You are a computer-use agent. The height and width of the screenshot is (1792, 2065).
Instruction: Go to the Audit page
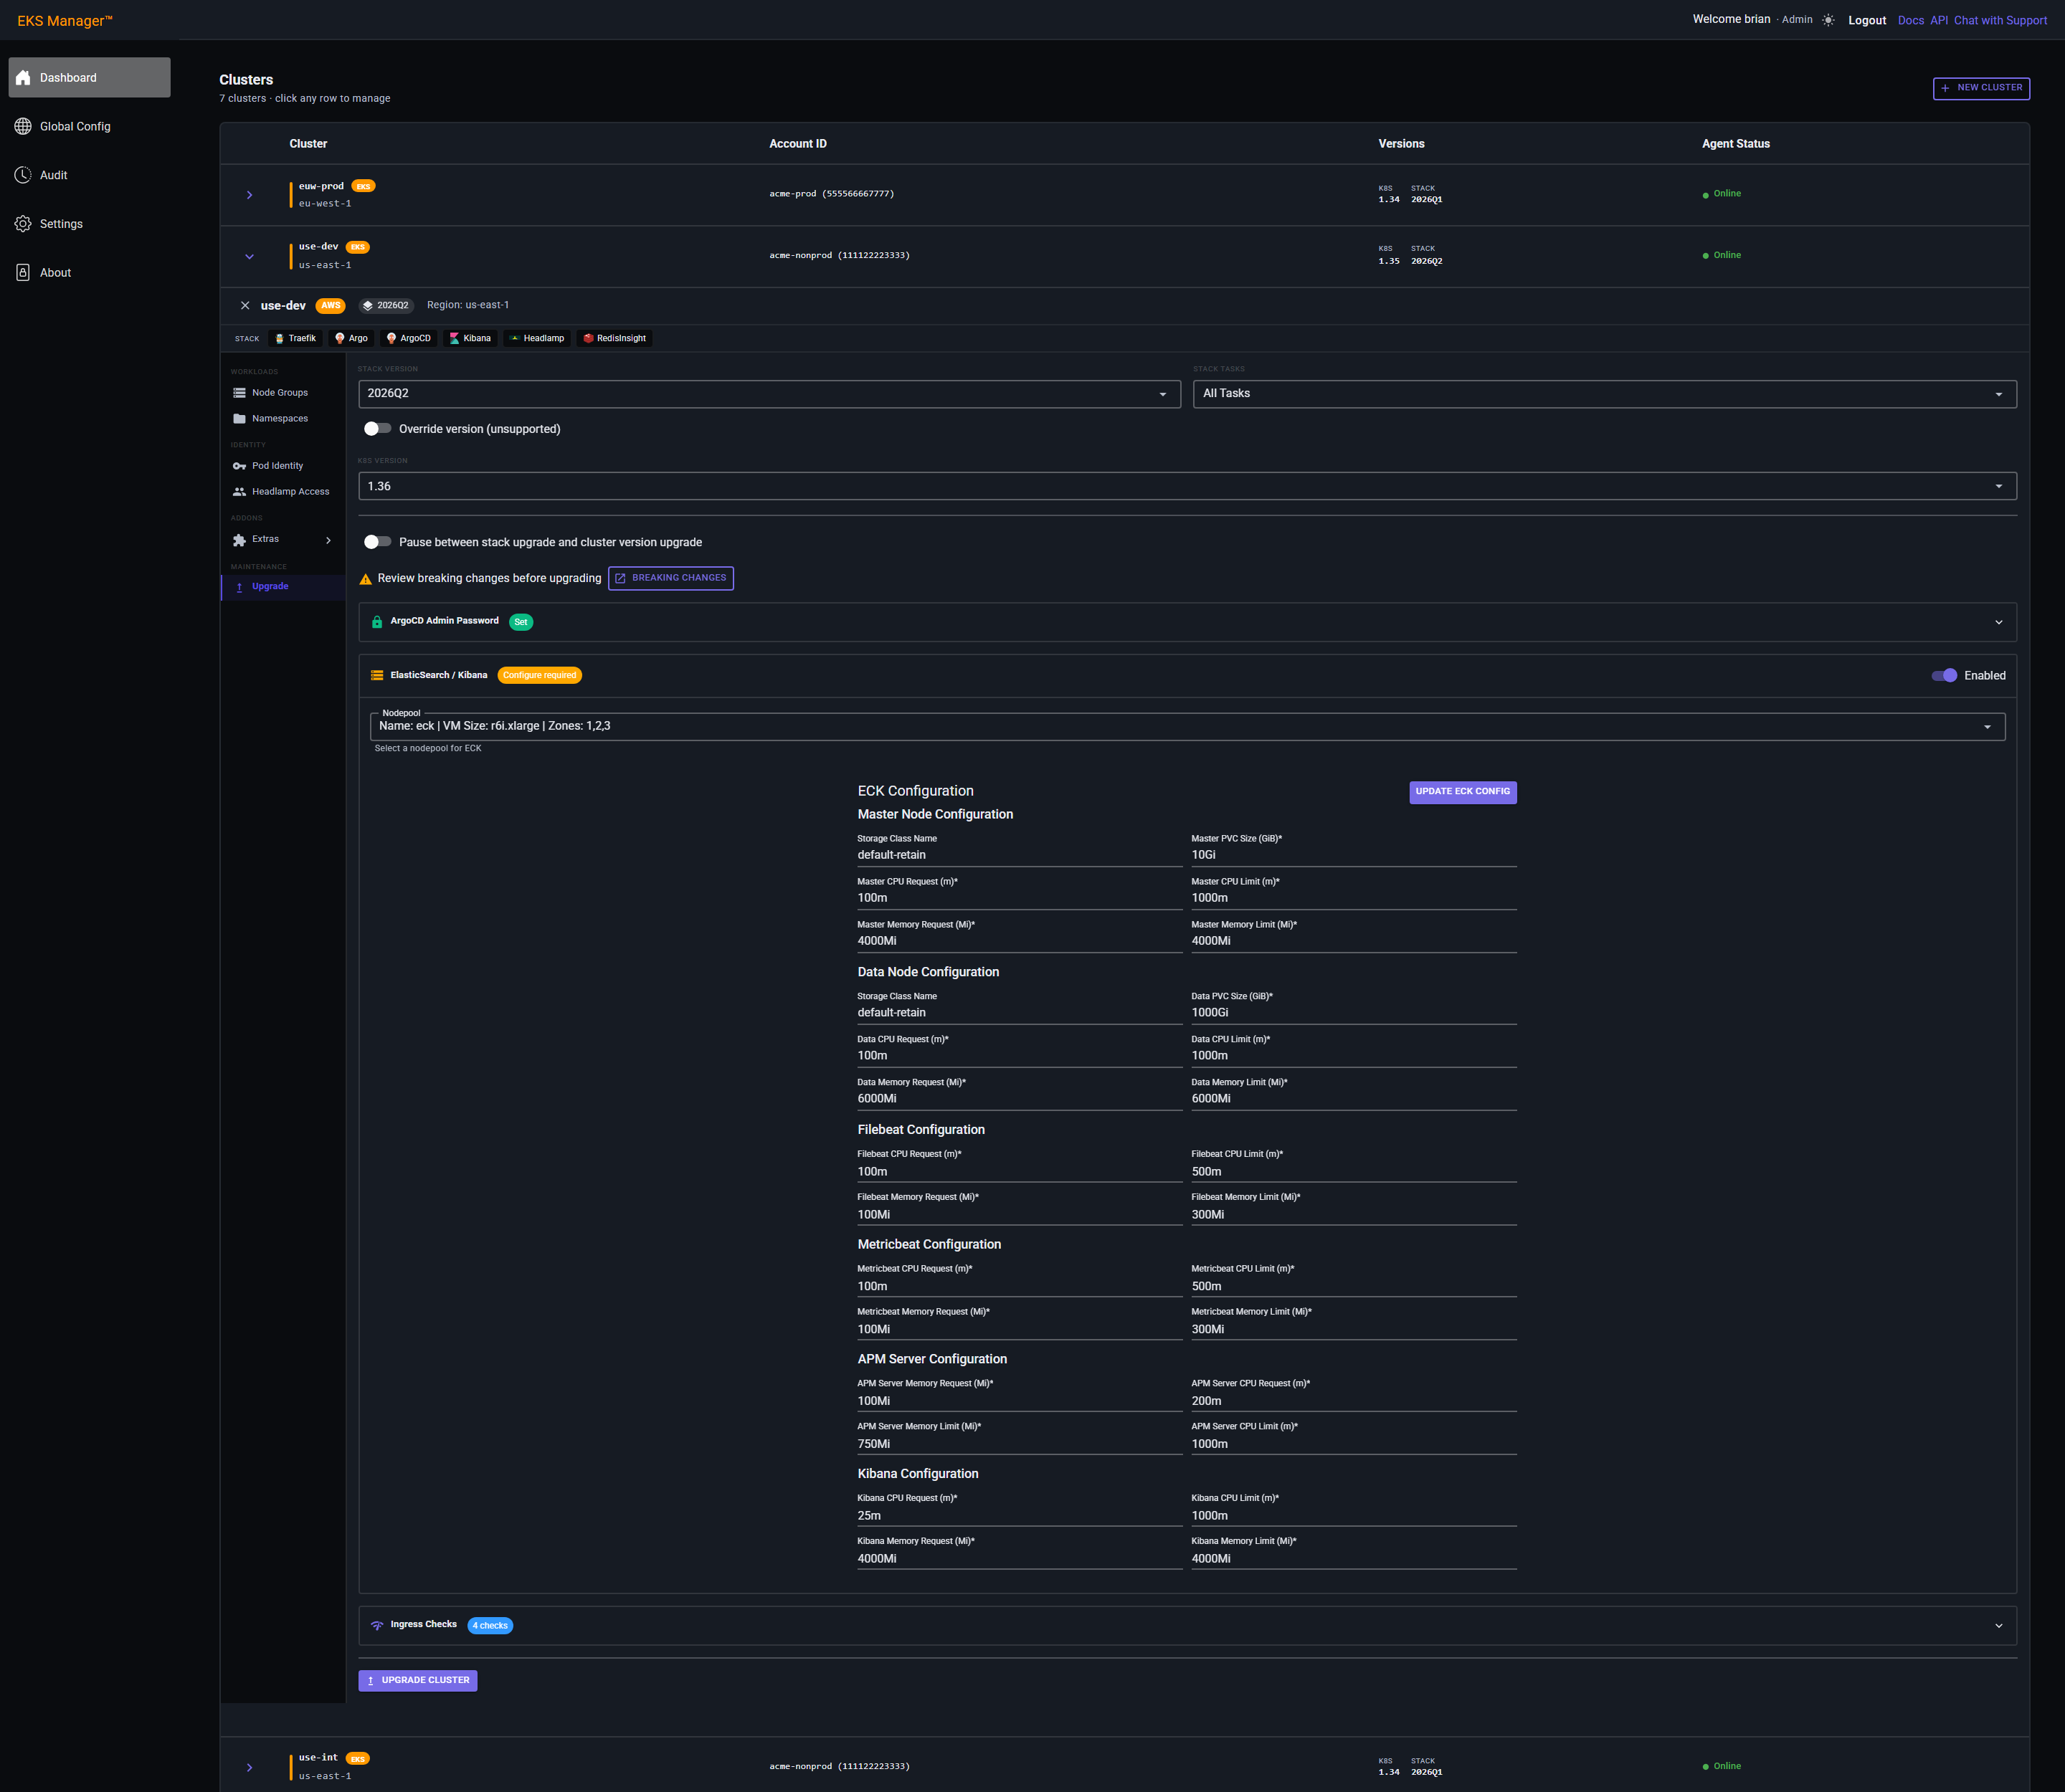(x=89, y=175)
